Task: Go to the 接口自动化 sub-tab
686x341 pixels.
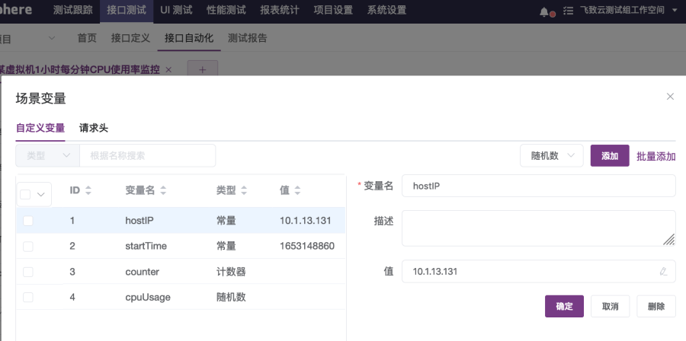Action: [189, 38]
